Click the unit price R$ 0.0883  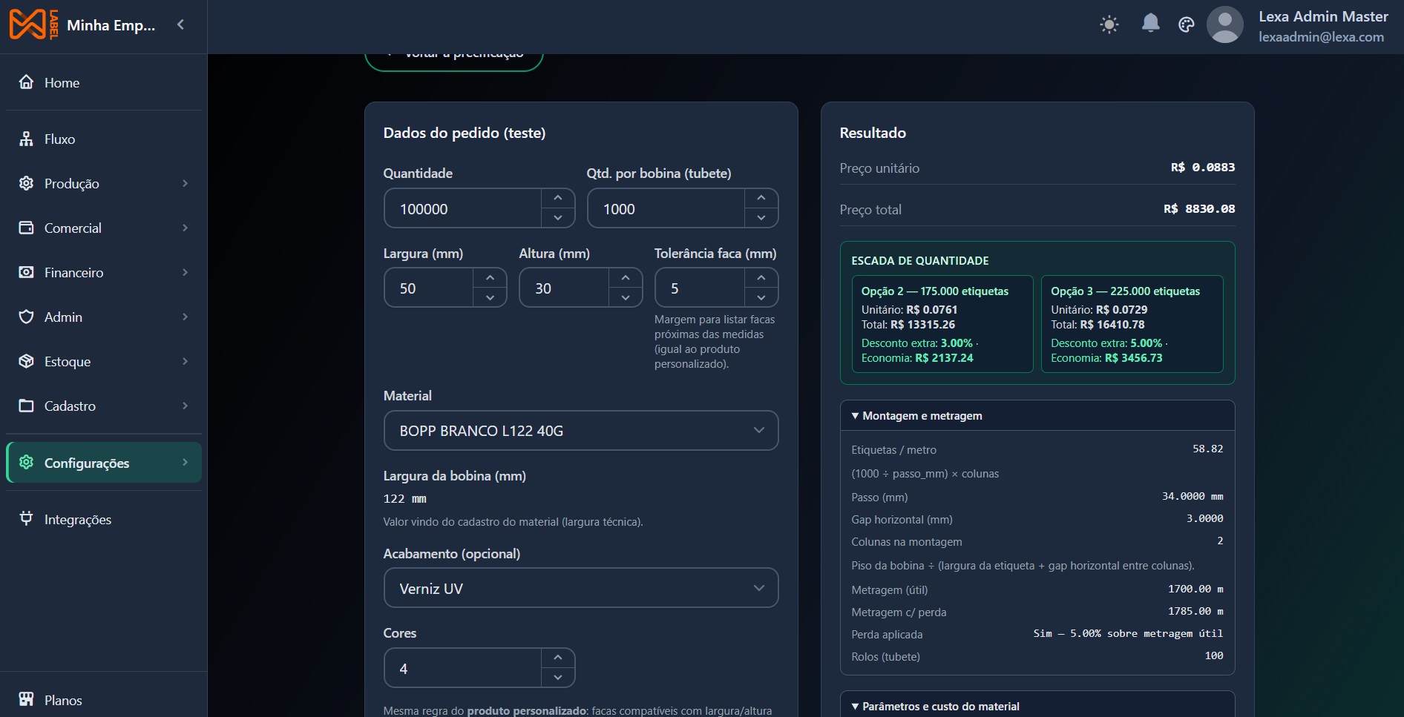1203,168
